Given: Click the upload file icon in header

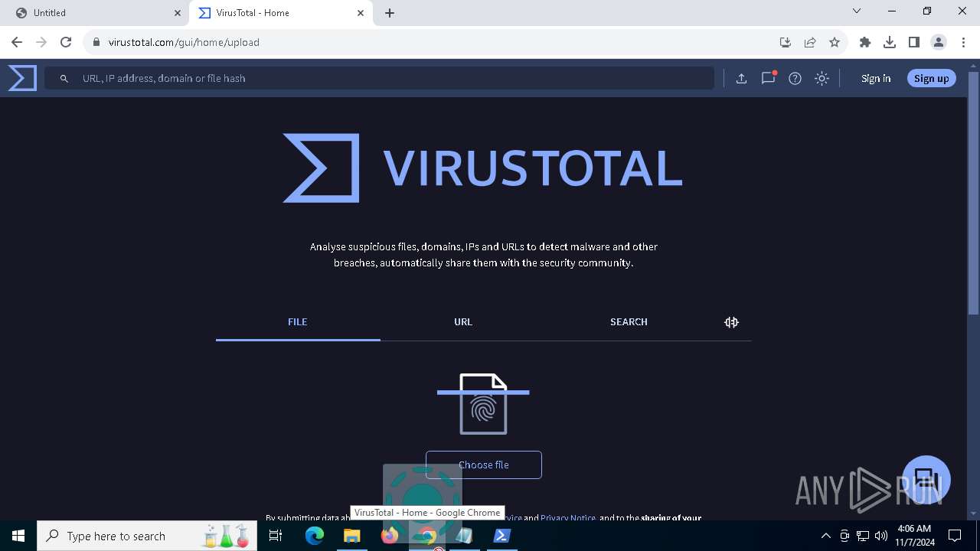Looking at the screenshot, I should (x=741, y=78).
